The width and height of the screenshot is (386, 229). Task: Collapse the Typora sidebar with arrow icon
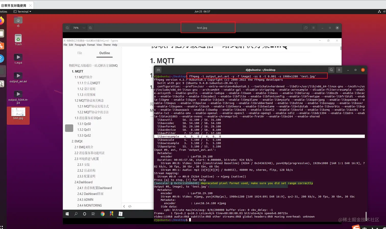point(124,206)
